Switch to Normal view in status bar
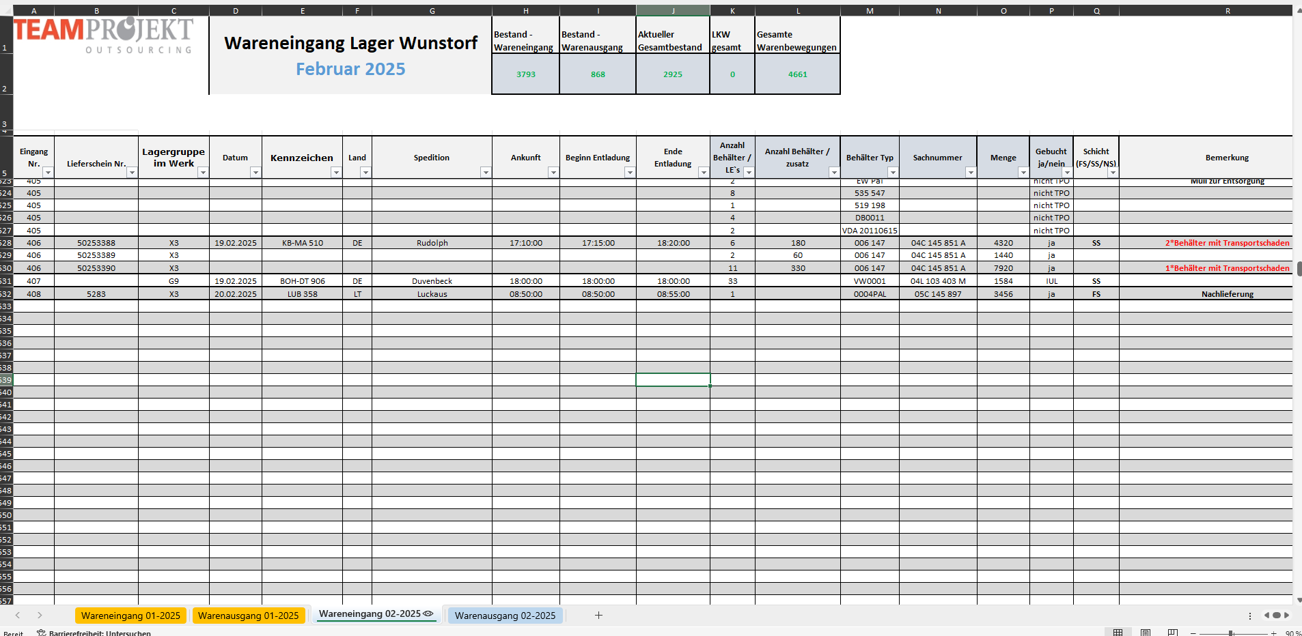Viewport: 1302px width, 636px height. pos(1118,633)
